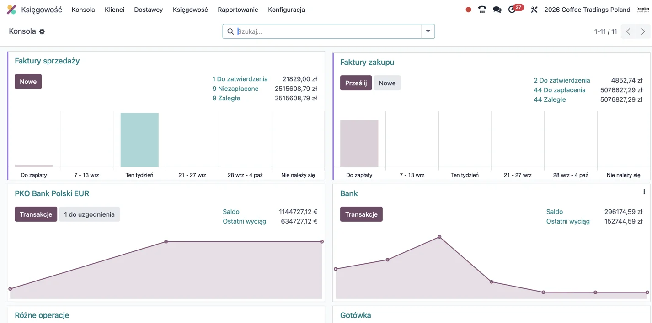Open the VoIP phone icon
The width and height of the screenshot is (652, 323).
(x=482, y=10)
